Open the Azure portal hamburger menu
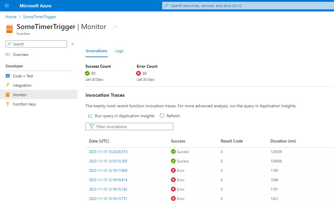Viewport: 334px width, 204px height. (7, 6)
